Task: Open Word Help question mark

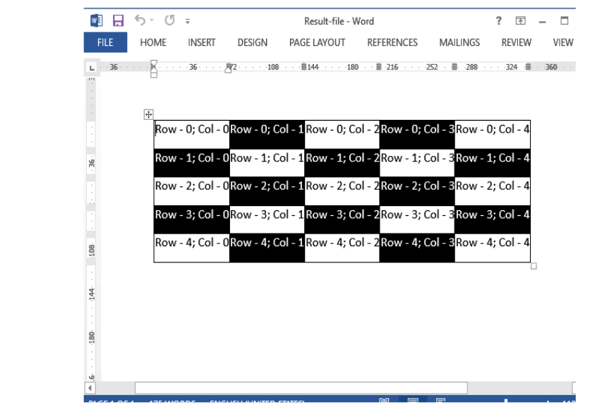Action: point(498,20)
